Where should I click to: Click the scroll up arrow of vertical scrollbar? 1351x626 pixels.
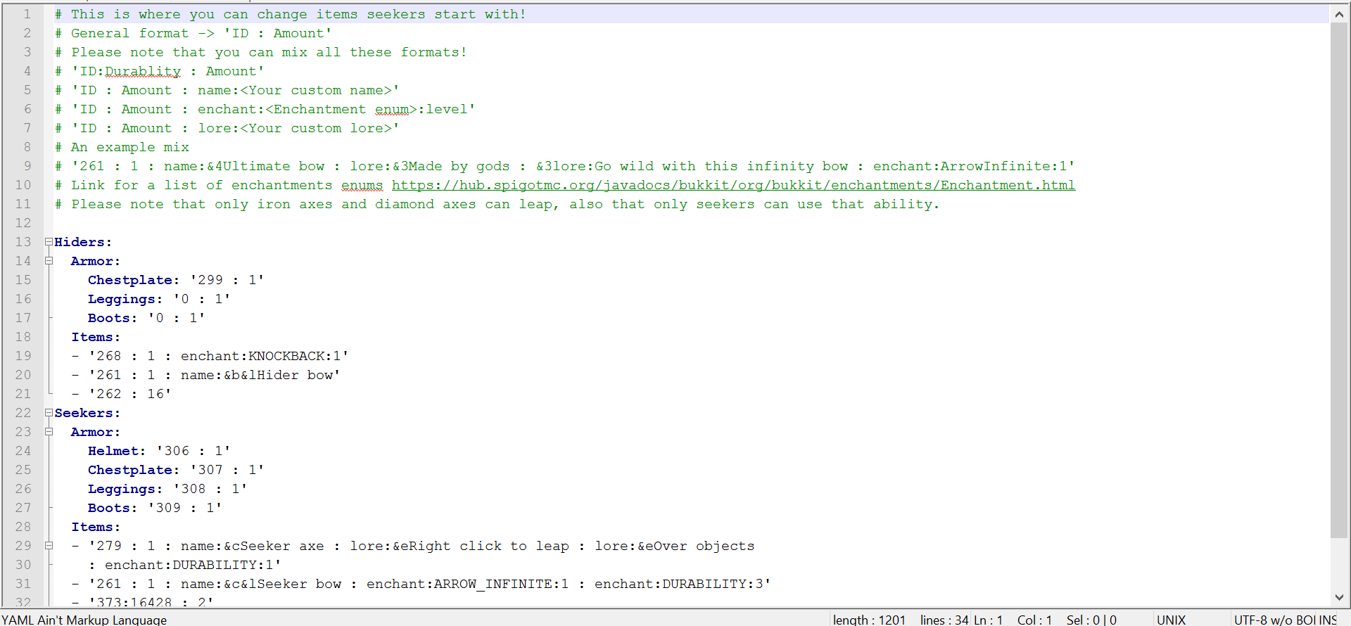[1339, 14]
